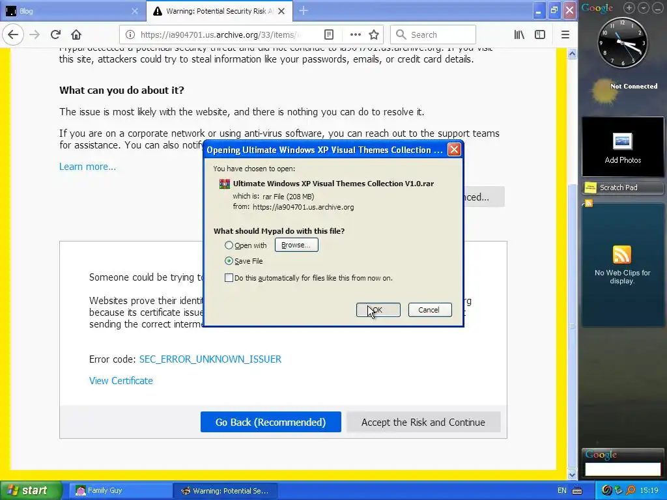667x500 pixels.
Task: Reload the current page
Action: (x=55, y=35)
